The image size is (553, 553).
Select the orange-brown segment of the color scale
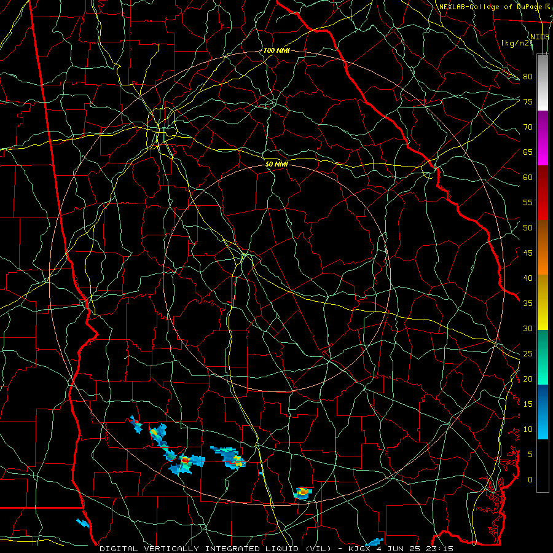click(543, 248)
